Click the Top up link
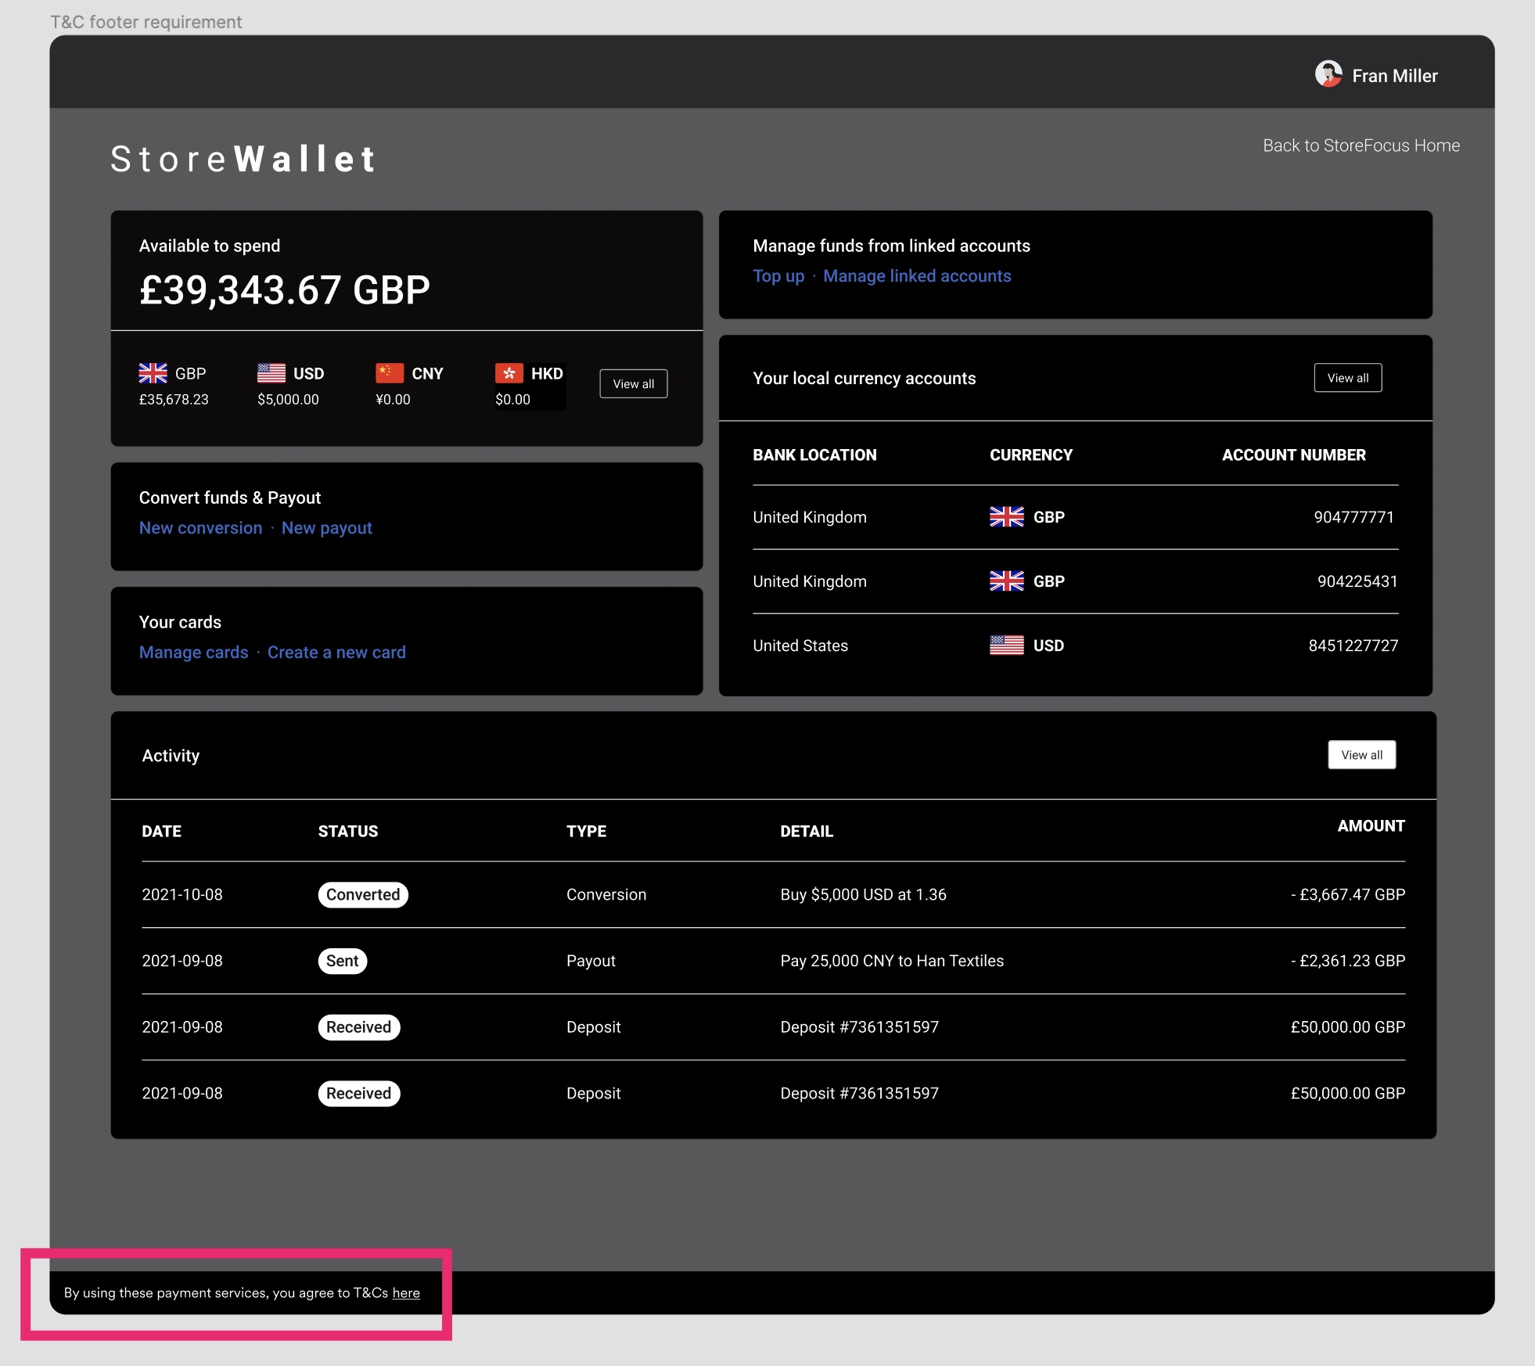 click(x=778, y=276)
